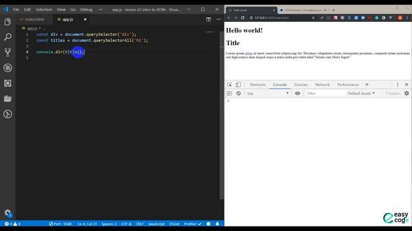Viewport: 412px width, 231px height.
Task: Create a live expression with eye icon
Action: pos(297,94)
